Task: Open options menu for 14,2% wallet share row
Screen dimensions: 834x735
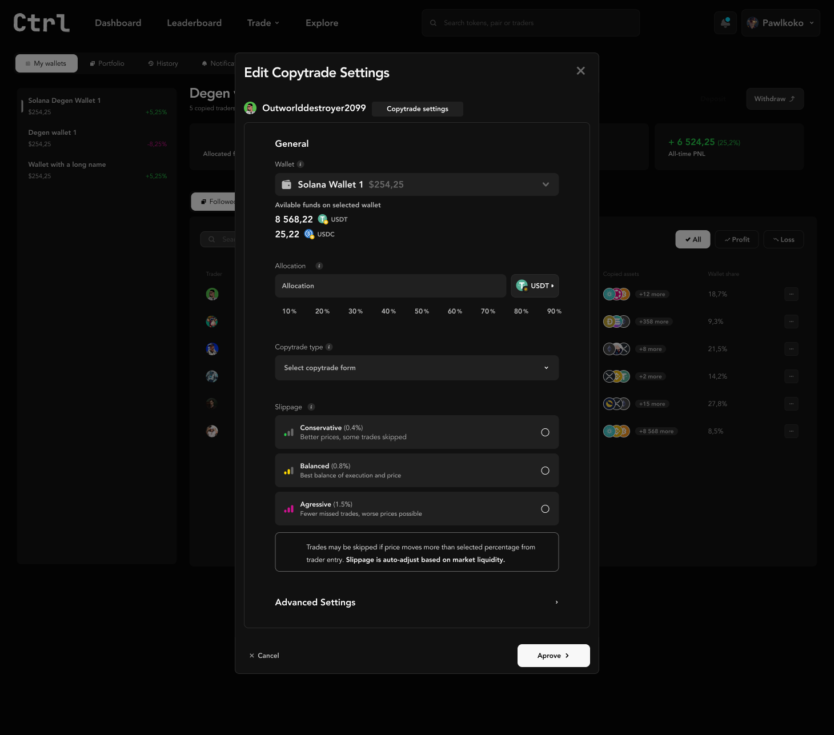Action: coord(791,376)
